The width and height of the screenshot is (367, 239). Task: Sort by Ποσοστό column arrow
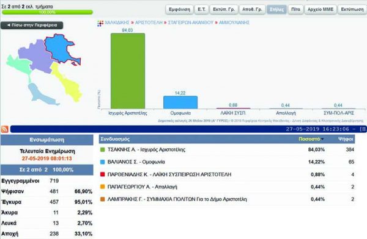tap(322, 140)
